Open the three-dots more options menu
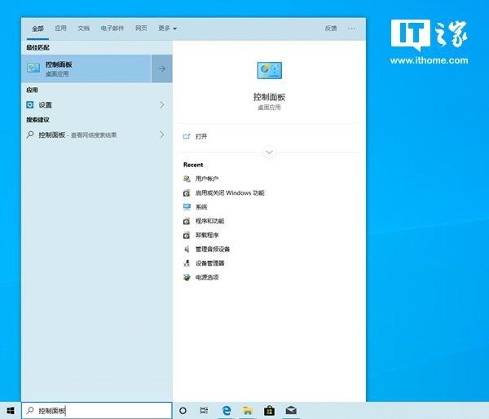Image resolution: width=489 pixels, height=419 pixels. 352,29
